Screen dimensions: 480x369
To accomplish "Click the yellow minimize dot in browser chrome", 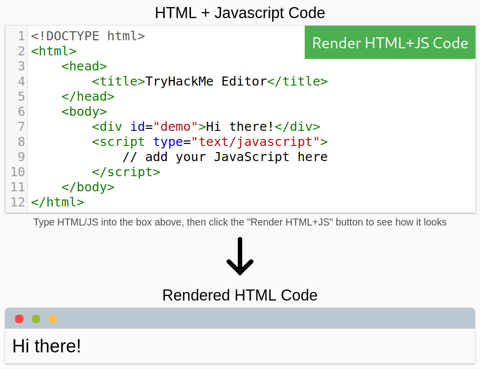I will (52, 319).
